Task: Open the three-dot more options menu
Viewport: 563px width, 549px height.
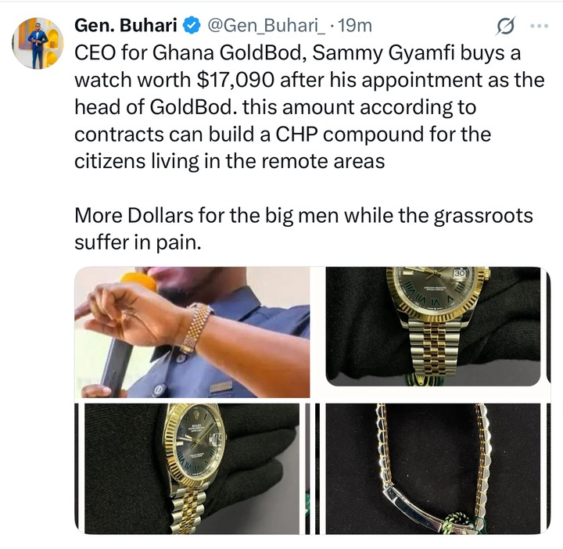Action: [540, 27]
